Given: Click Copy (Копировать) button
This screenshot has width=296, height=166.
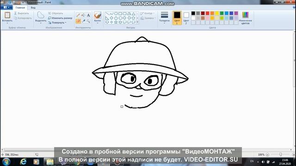Looking at the screenshot, I should pyautogui.click(x=23, y=18).
